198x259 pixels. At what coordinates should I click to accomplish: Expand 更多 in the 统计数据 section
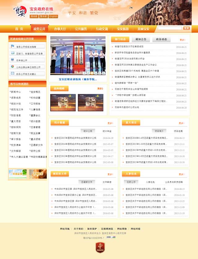tap(110, 123)
